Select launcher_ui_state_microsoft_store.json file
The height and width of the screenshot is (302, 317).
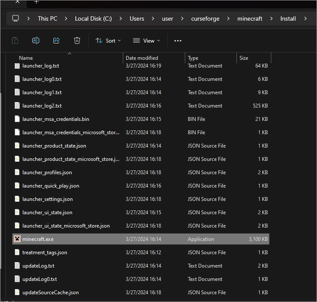click(66, 226)
